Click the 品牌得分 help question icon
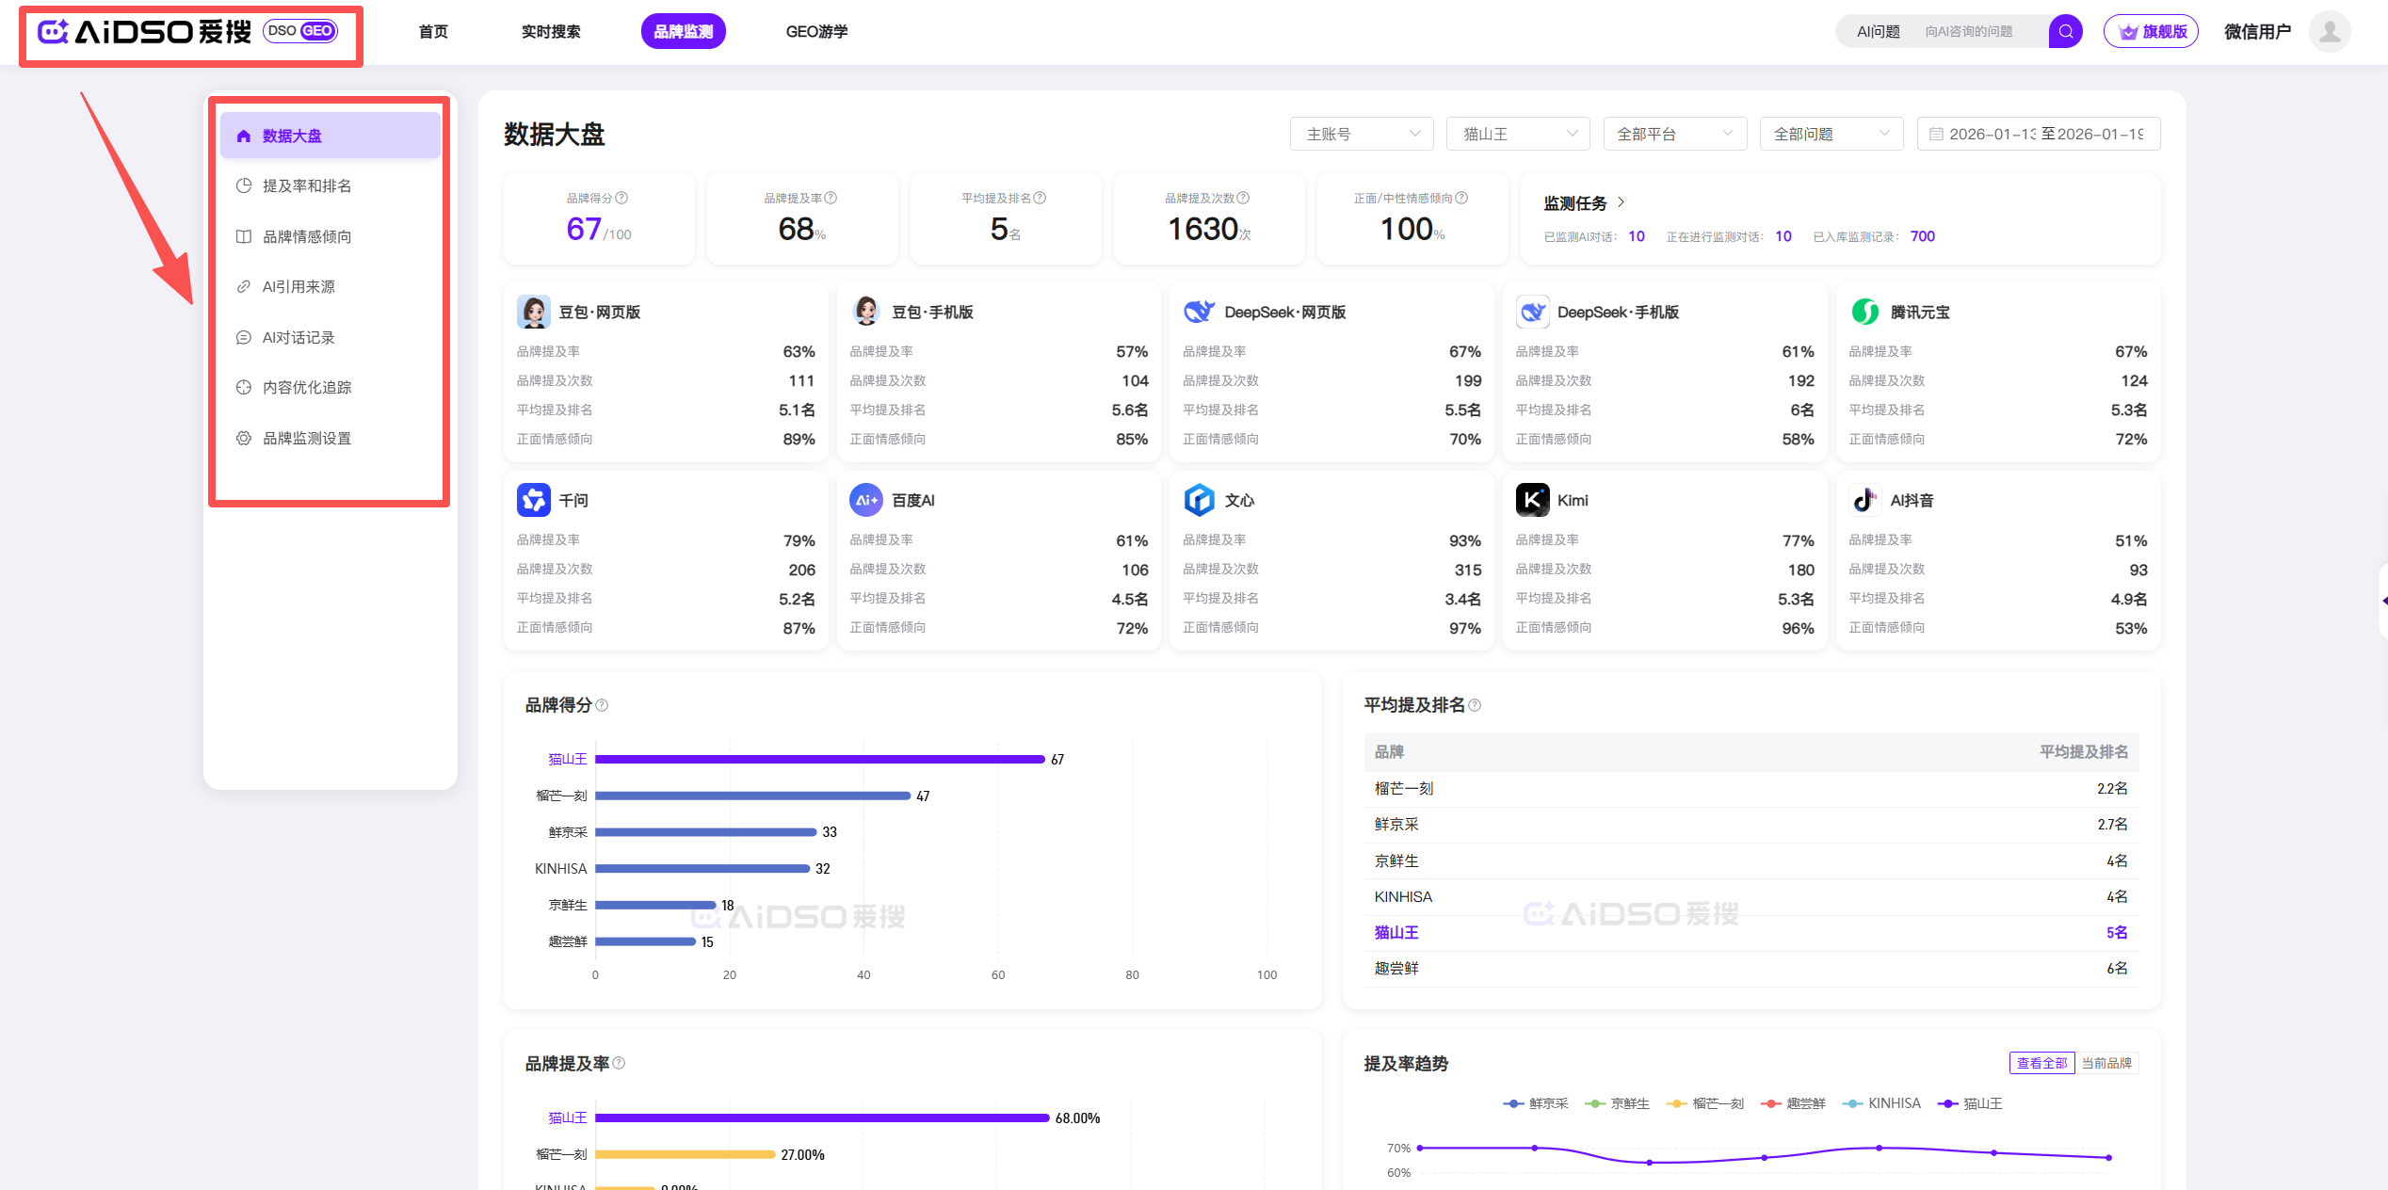Viewport: 2388px width, 1190px height. coord(621,198)
